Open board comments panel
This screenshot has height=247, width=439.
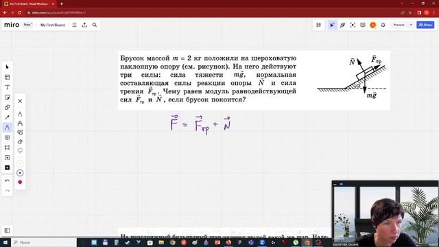[x=363, y=25]
